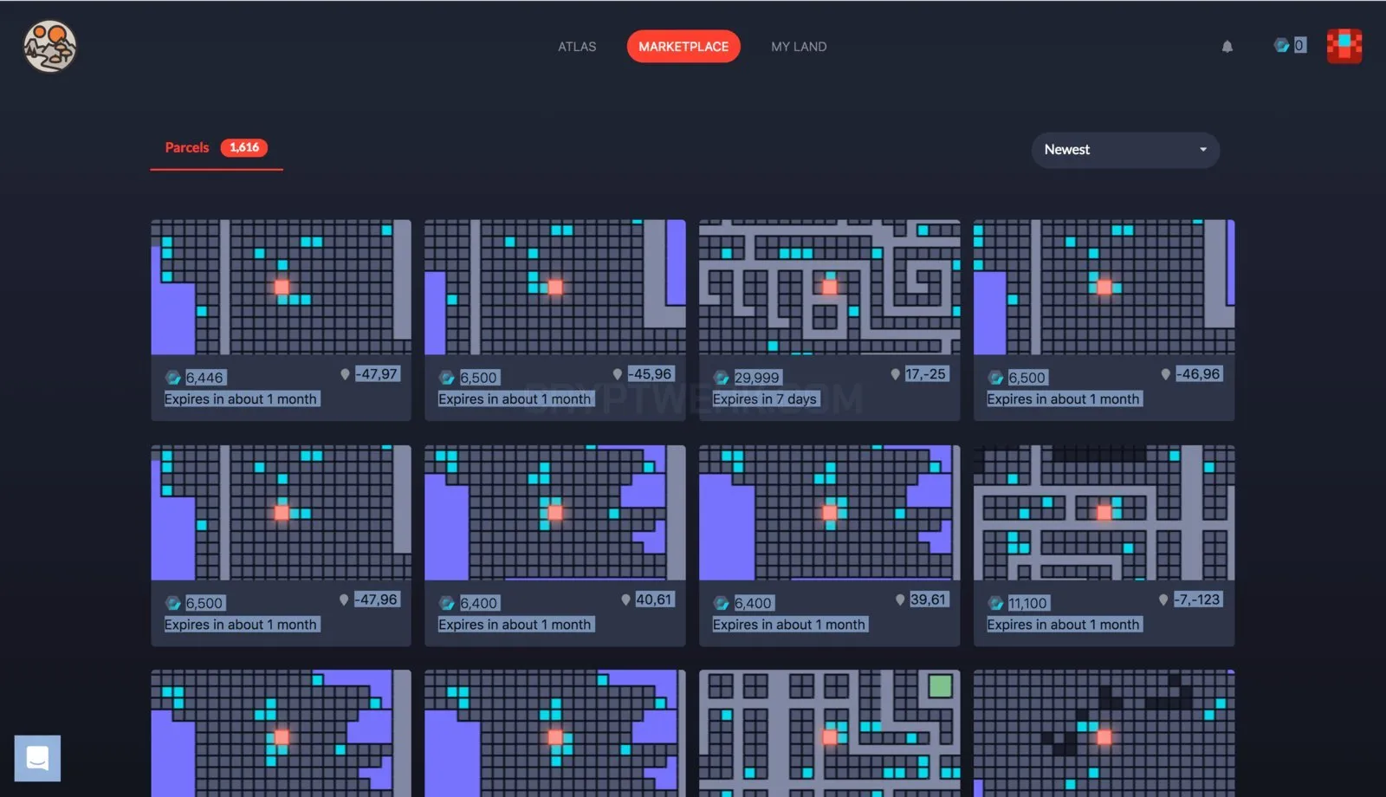The width and height of the screenshot is (1386, 797).
Task: Select the Marketplace tab
Action: 683,47
